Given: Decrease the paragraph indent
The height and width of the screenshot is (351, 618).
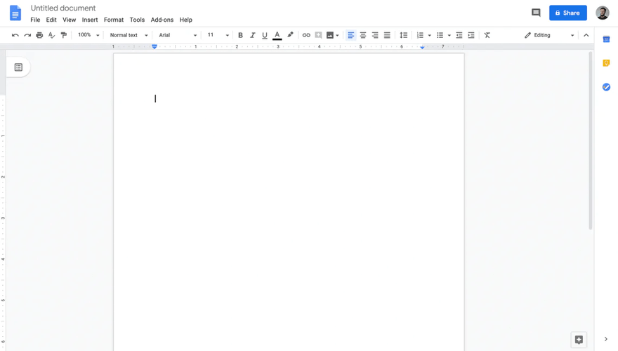Looking at the screenshot, I should click(459, 35).
